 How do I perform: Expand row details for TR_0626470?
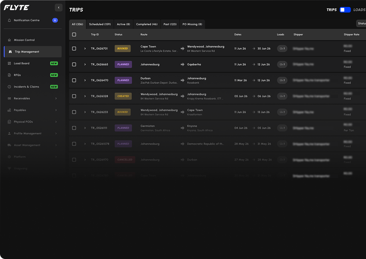tap(85, 80)
